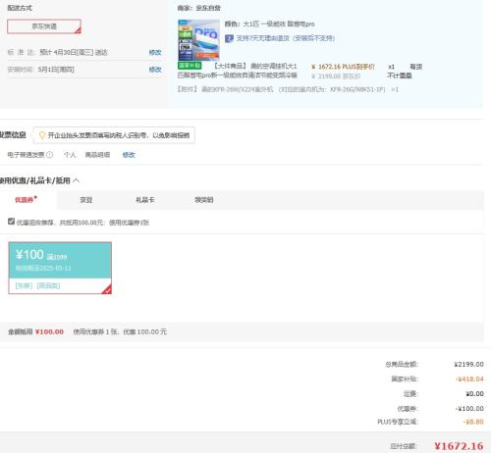Click the purple 7-day return icon
The image size is (491, 453).
coord(229,38)
